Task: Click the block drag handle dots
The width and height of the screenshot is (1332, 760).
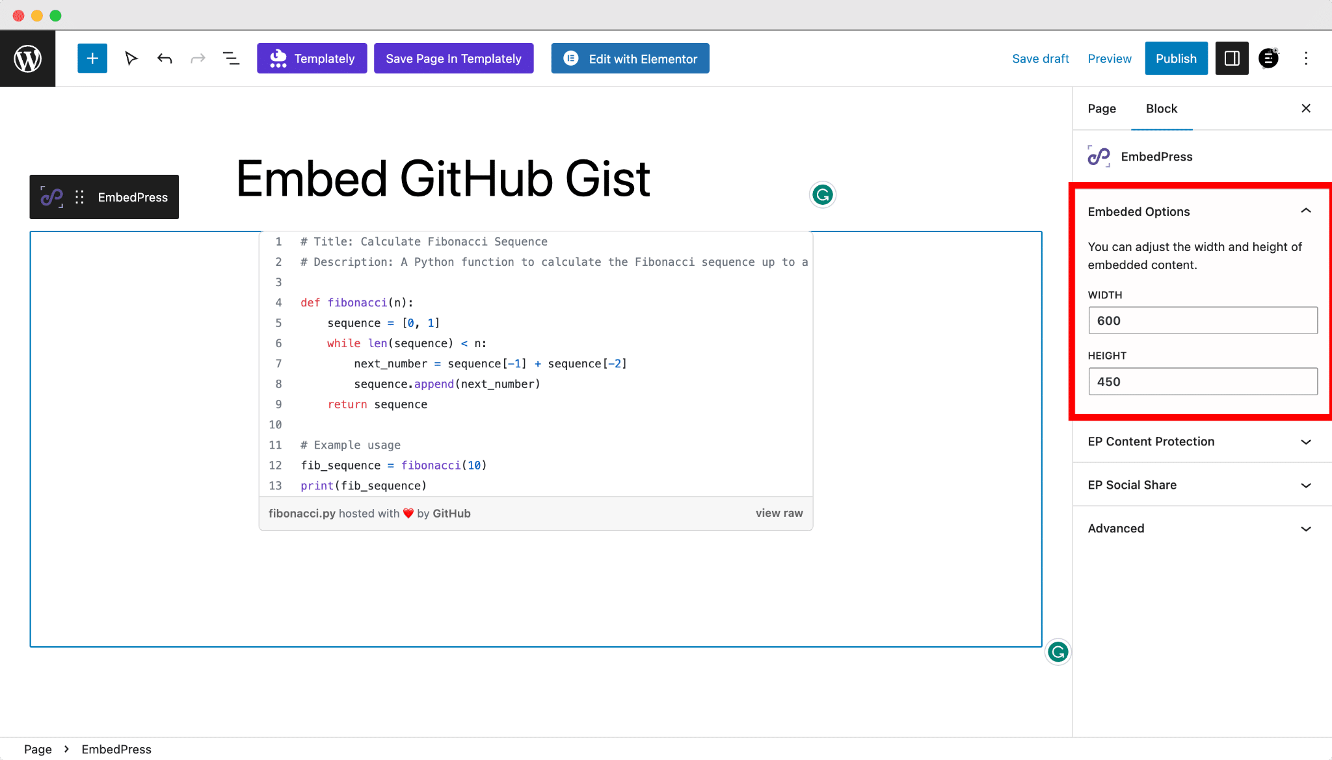Action: (x=79, y=197)
